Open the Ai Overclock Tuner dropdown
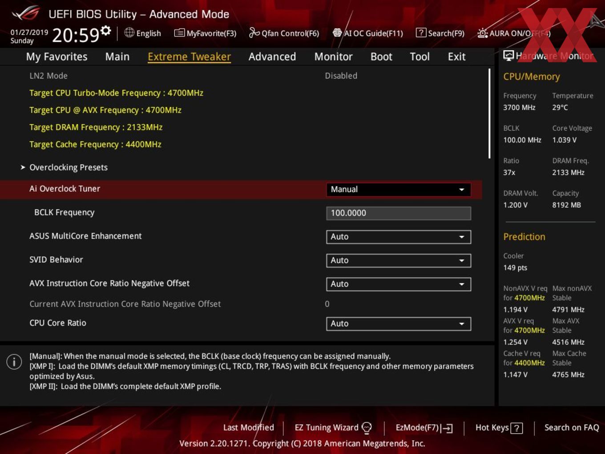605x454 pixels. click(398, 190)
